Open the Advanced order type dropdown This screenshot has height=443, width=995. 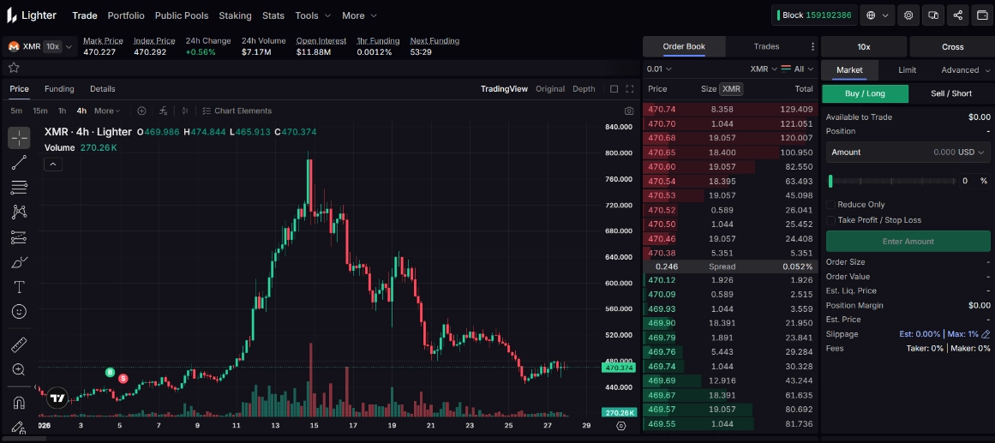pos(964,70)
